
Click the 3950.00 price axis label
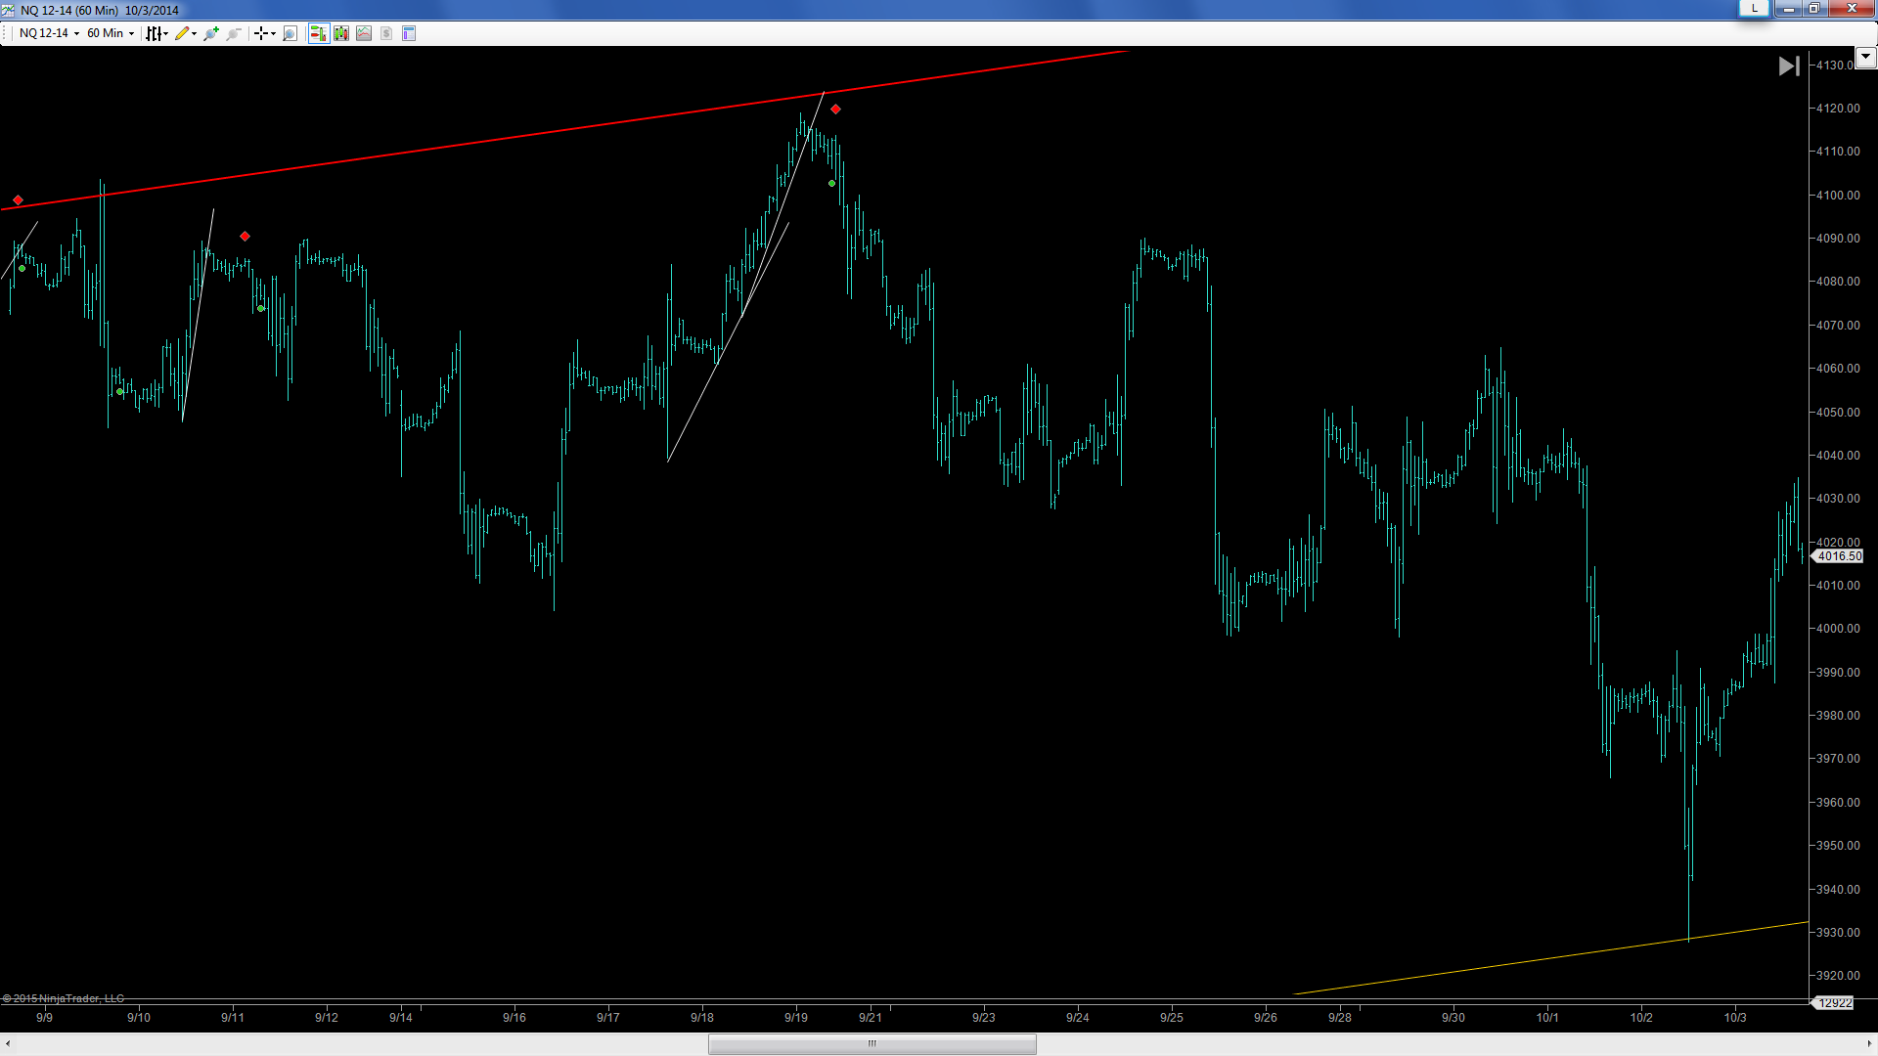1838,846
